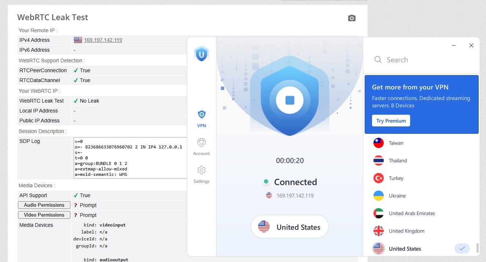Click the camera screenshot icon in WebRTC page
Image resolution: width=486 pixels, height=262 pixels.
[352, 18]
